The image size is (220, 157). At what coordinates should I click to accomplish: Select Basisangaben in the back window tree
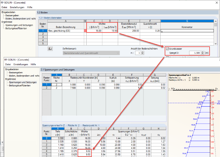pos(12,15)
